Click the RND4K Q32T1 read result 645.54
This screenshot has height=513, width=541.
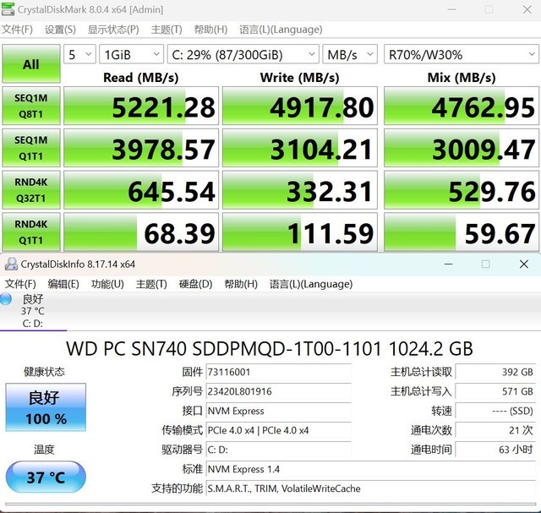(x=141, y=190)
